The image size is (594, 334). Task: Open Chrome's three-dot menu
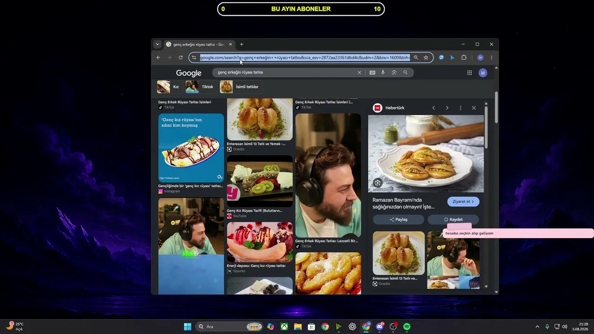click(491, 58)
